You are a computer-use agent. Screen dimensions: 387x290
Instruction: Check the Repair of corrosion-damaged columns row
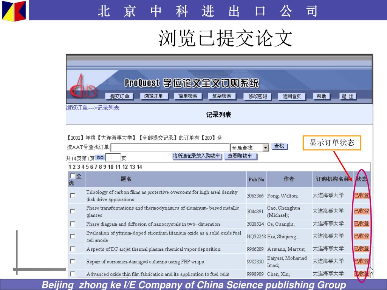tap(73, 261)
